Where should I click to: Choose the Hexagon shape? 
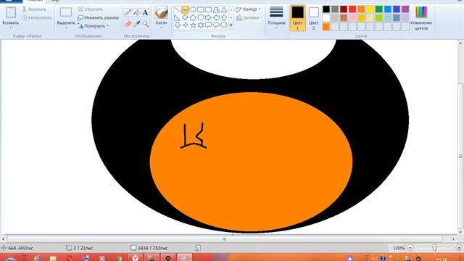[x=201, y=17]
